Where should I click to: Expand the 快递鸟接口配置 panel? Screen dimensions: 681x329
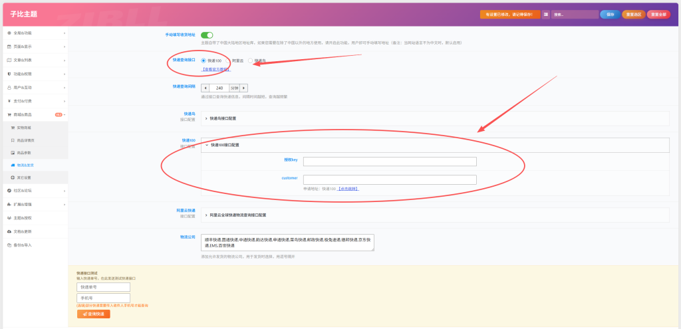435,118
